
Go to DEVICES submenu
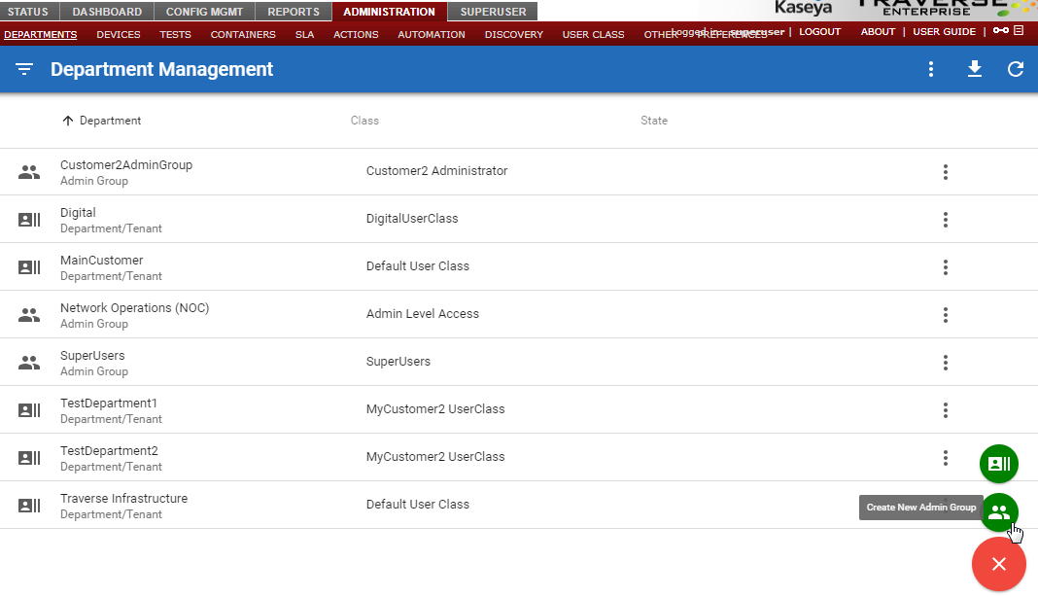click(x=119, y=34)
